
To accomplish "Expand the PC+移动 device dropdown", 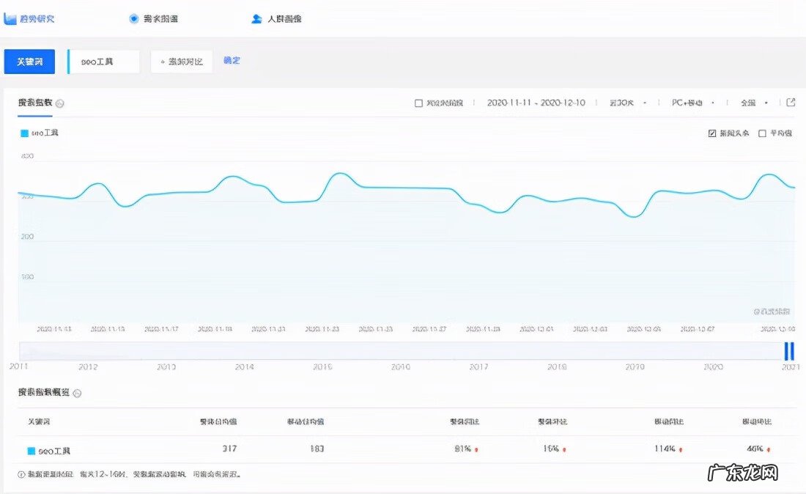I will [692, 103].
